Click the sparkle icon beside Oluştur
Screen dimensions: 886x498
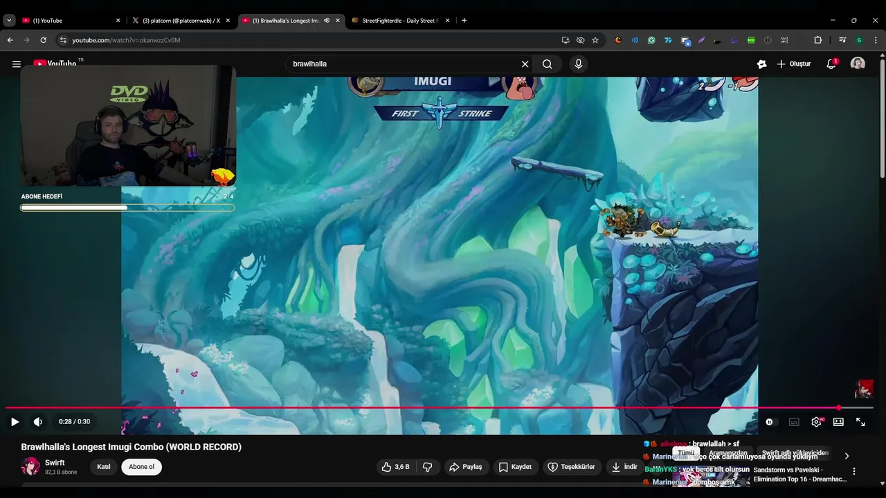pos(761,64)
